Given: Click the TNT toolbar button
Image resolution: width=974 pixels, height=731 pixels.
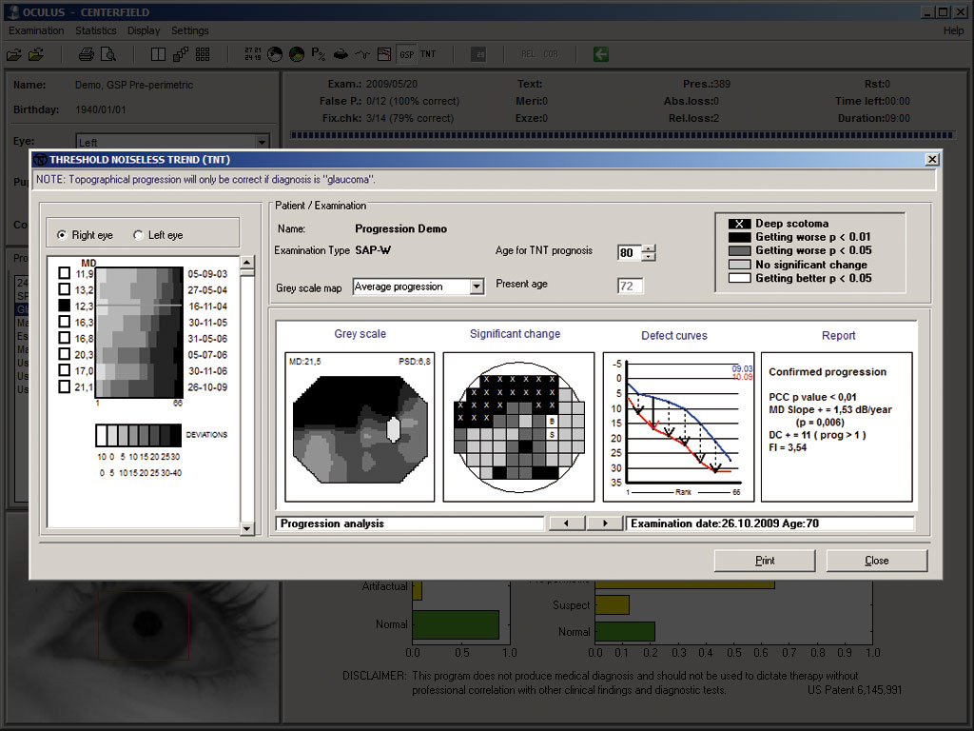Looking at the screenshot, I should tap(428, 54).
